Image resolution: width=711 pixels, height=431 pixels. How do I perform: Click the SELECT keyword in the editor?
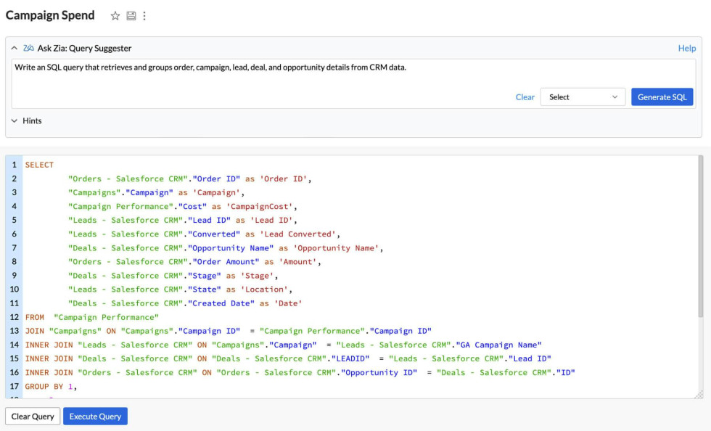pos(38,165)
